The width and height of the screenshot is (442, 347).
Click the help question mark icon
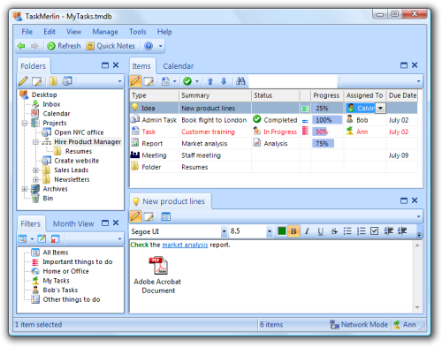click(149, 46)
